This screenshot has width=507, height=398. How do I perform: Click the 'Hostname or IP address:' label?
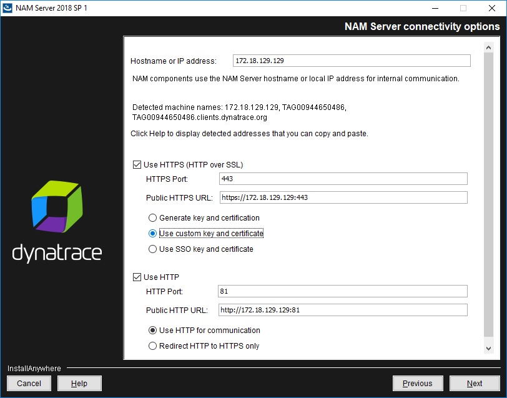174,61
